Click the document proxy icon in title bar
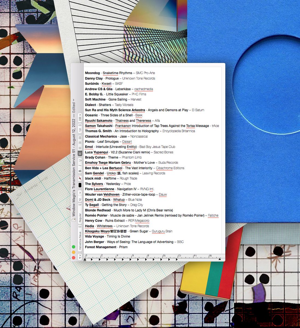The width and height of the screenshot is (300, 328). [x=74, y=219]
